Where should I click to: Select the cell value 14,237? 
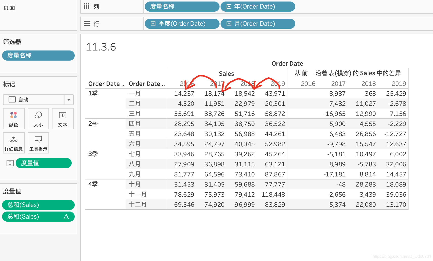(184, 94)
